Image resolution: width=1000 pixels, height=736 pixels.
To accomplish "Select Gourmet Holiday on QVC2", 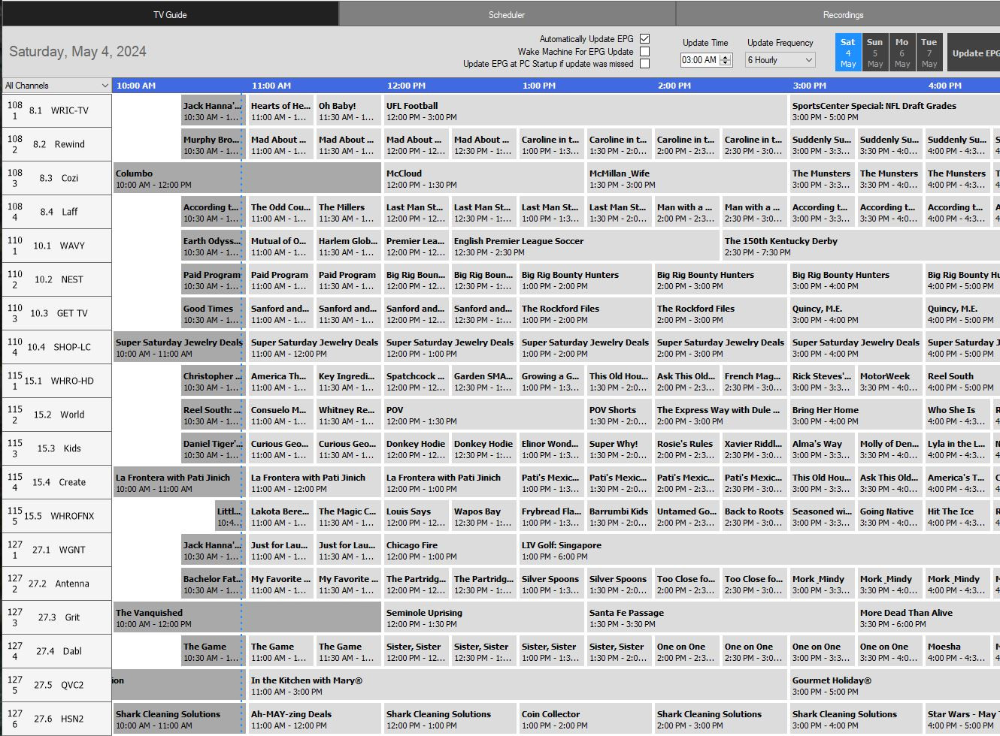I will tap(895, 686).
